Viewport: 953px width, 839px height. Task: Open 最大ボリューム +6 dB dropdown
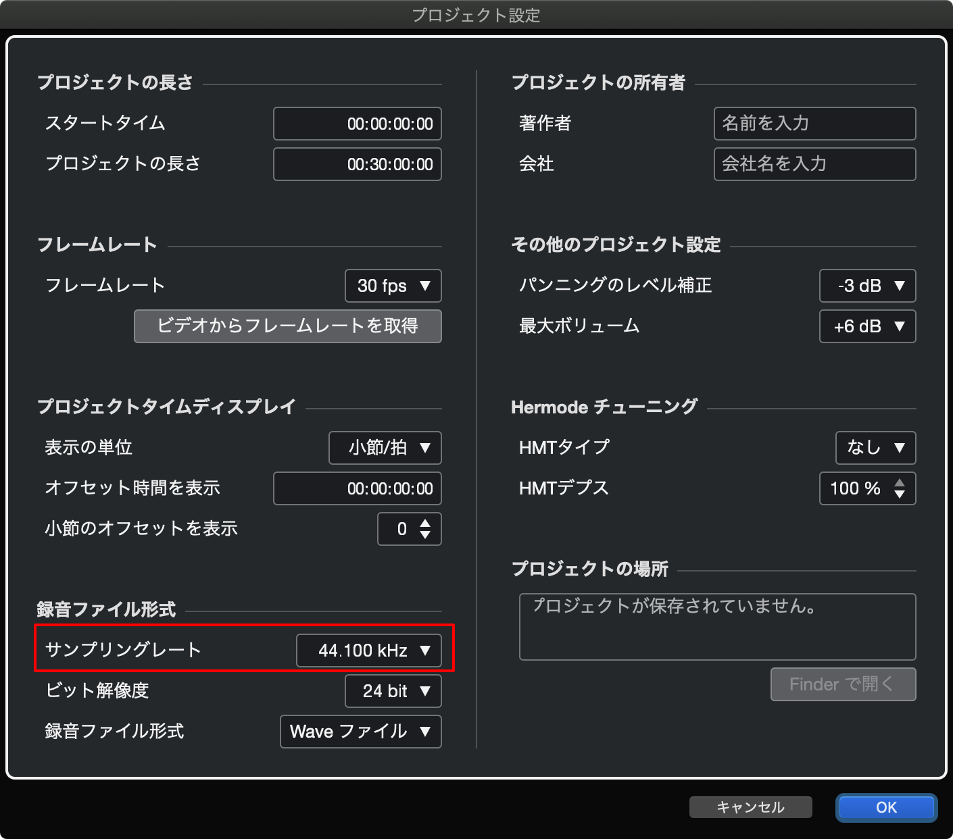tap(867, 326)
